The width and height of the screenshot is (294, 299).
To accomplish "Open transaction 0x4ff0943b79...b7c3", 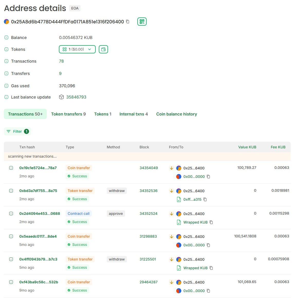I will point(38,259).
